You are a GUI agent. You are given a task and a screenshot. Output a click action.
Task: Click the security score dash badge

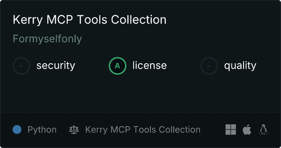click(x=21, y=66)
